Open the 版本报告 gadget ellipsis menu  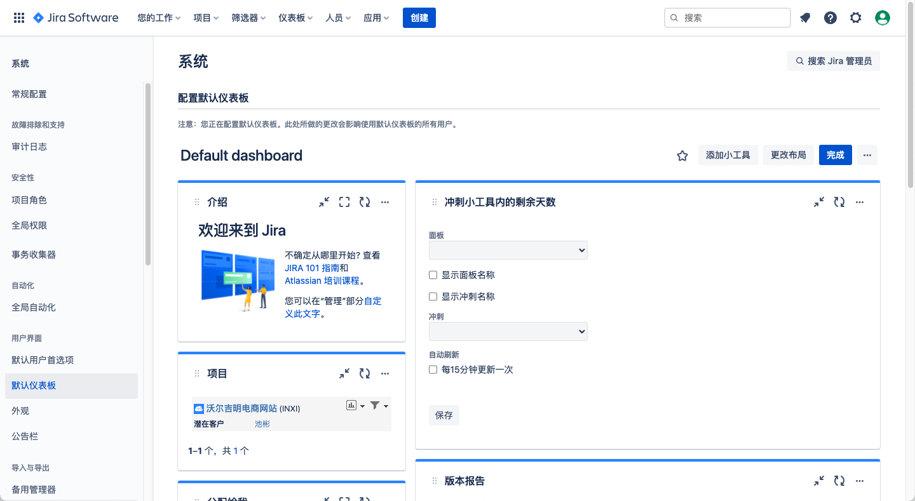860,481
